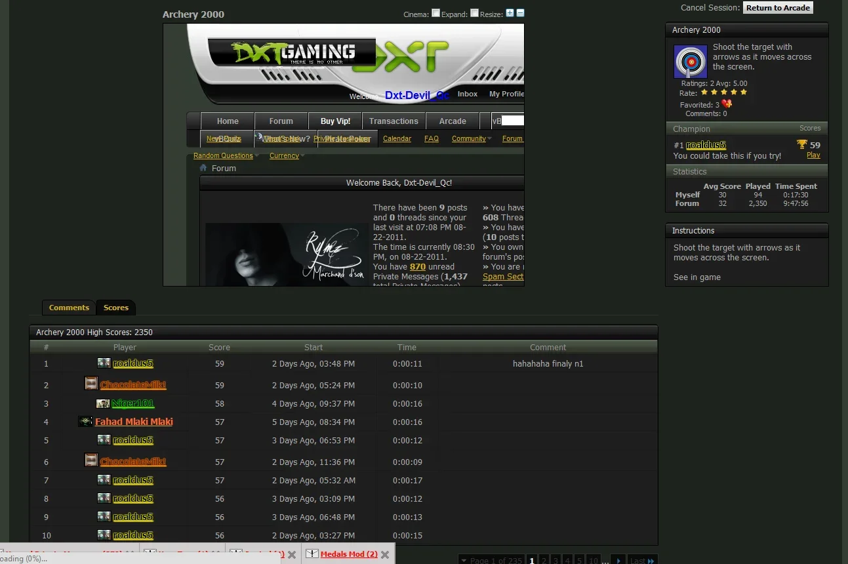Go to scores page 3
The height and width of the screenshot is (564, 848).
(x=555, y=560)
